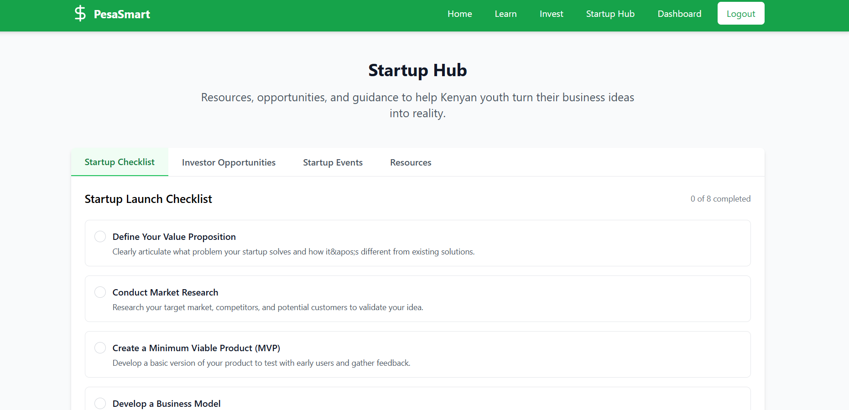Screen dimensions: 849x410
Task: Switch to the Resources tab
Action: pos(411,162)
